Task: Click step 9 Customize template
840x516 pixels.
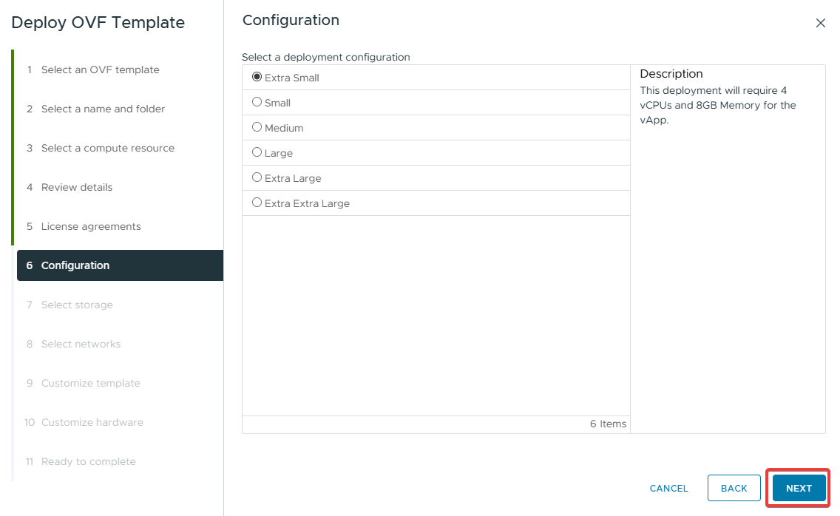Action: (x=90, y=383)
